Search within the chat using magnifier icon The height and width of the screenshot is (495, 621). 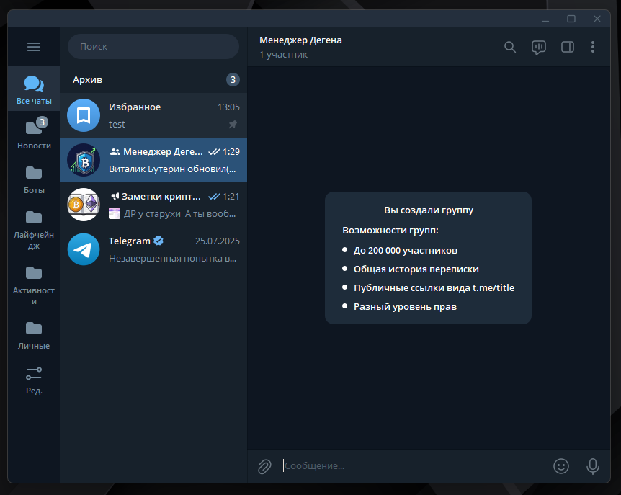point(509,47)
